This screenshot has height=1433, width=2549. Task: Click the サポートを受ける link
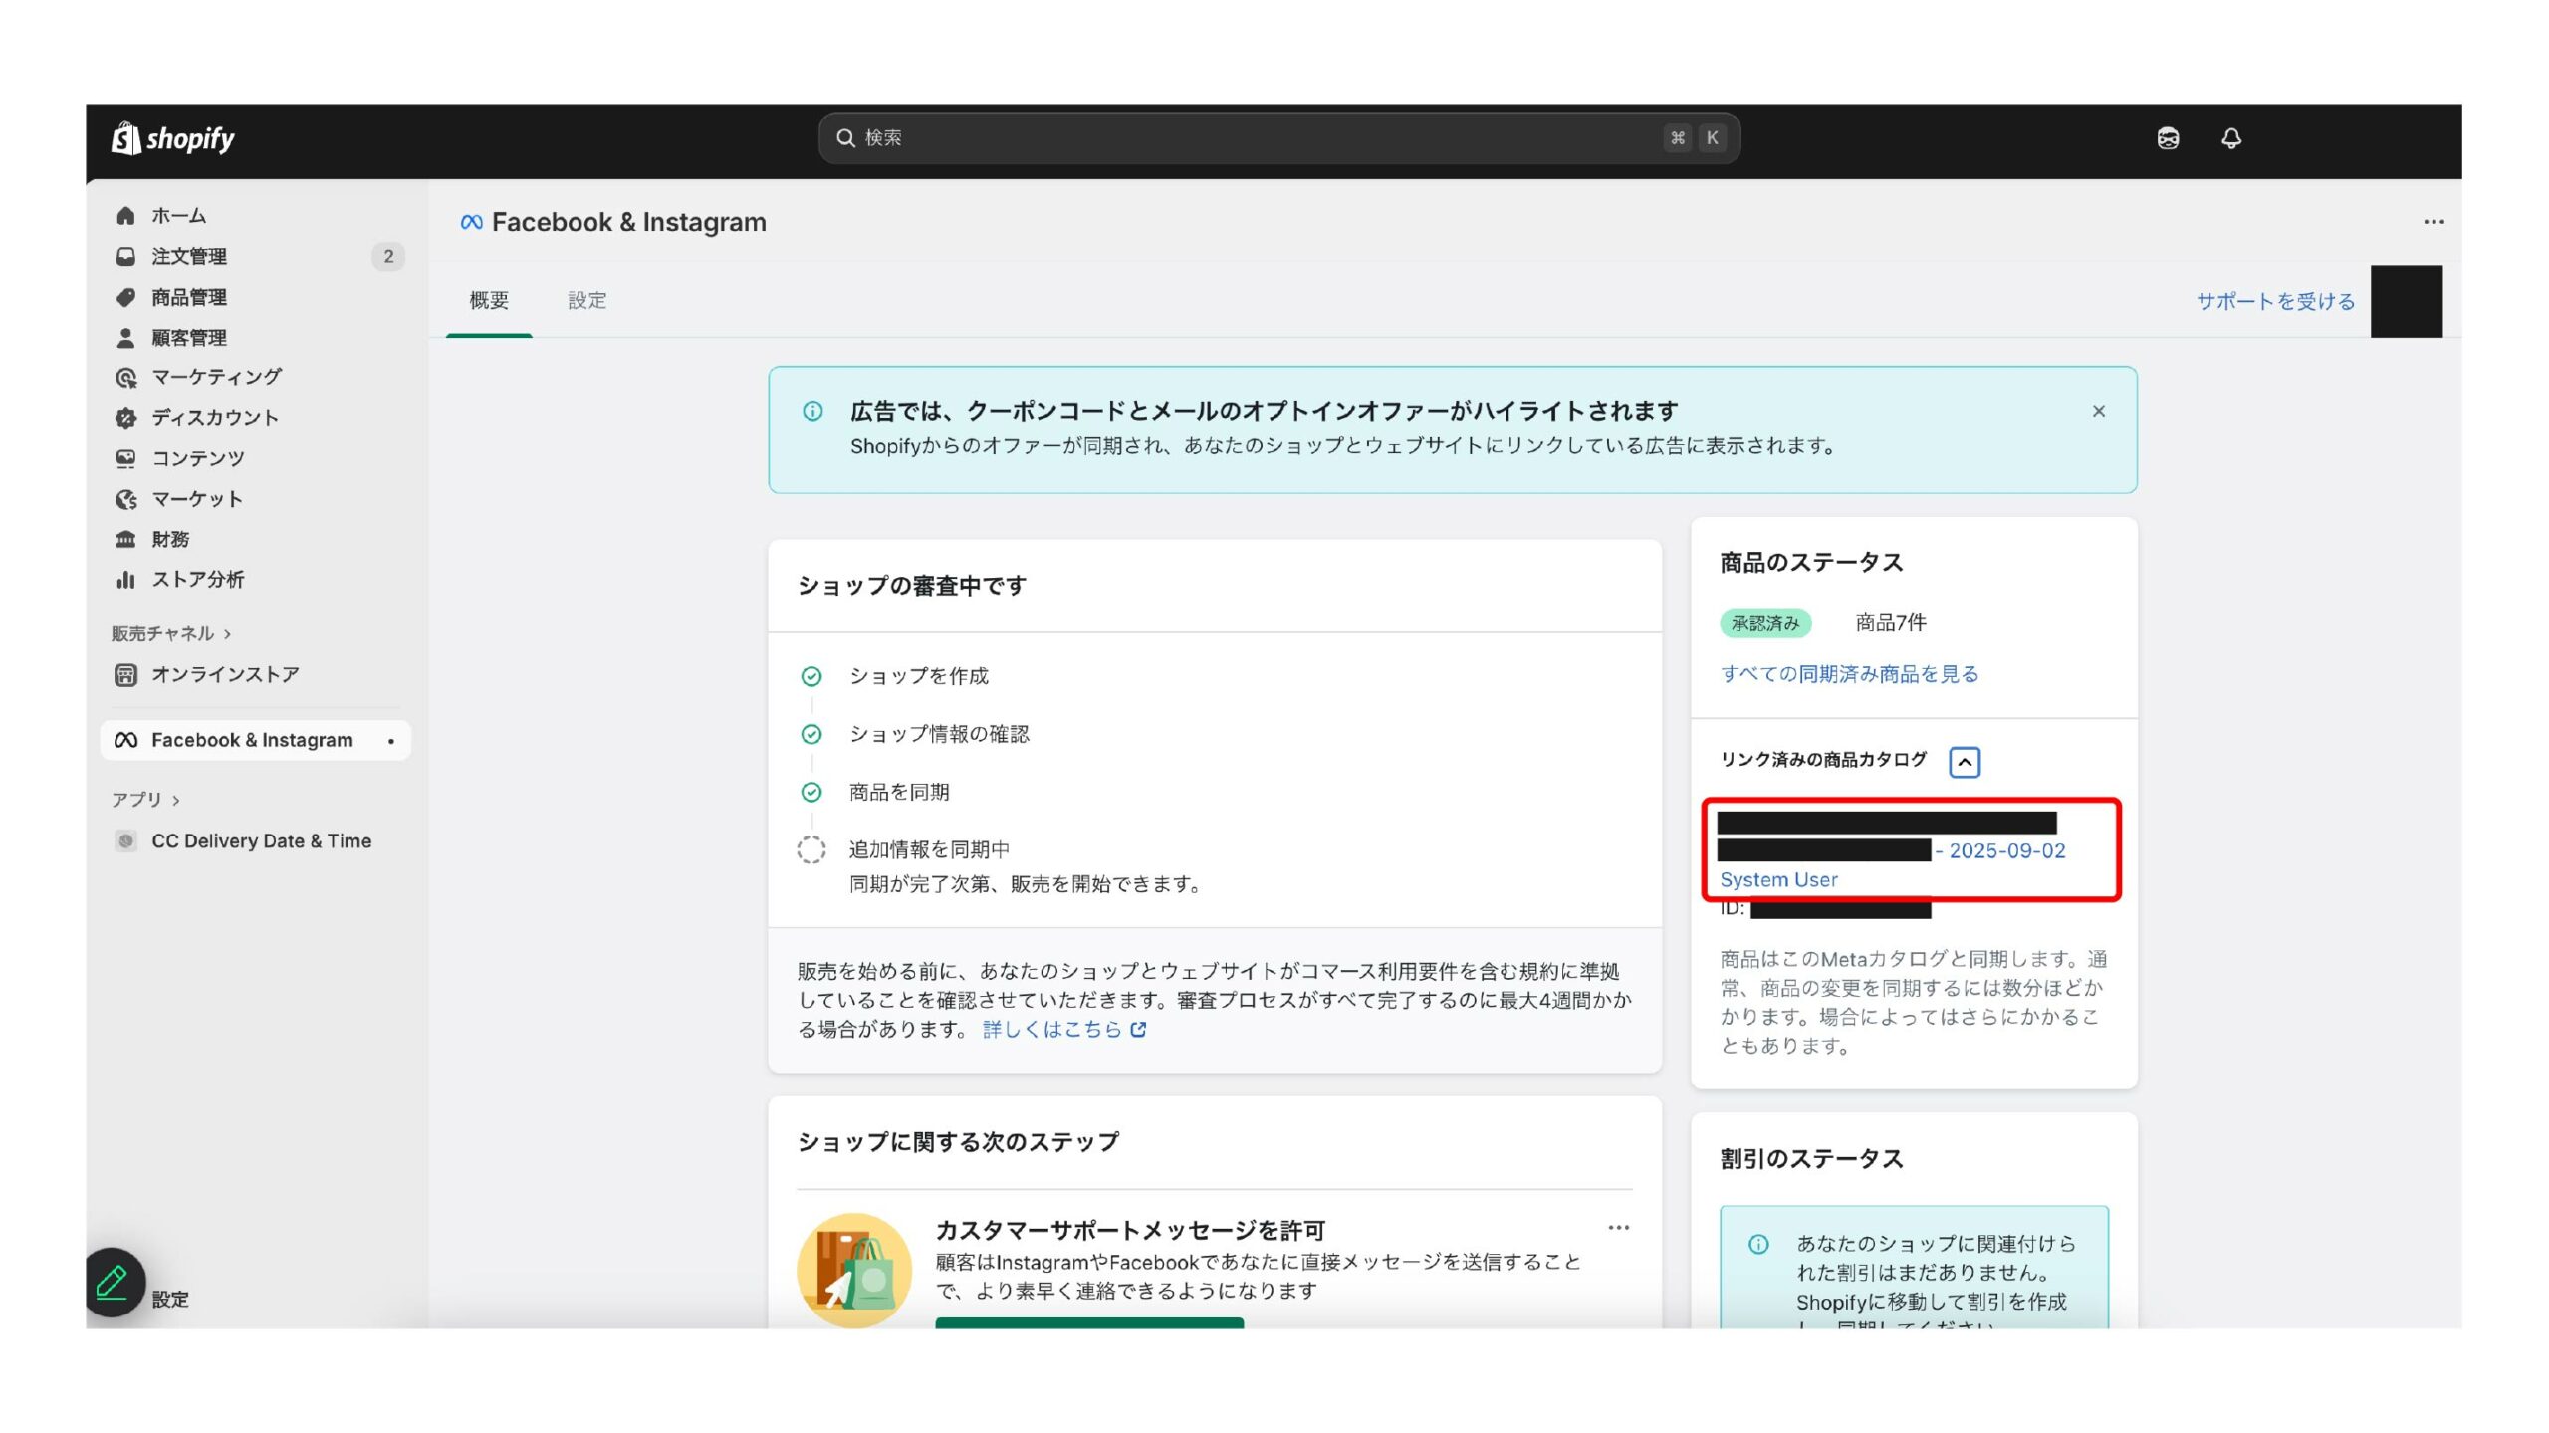coord(2275,301)
